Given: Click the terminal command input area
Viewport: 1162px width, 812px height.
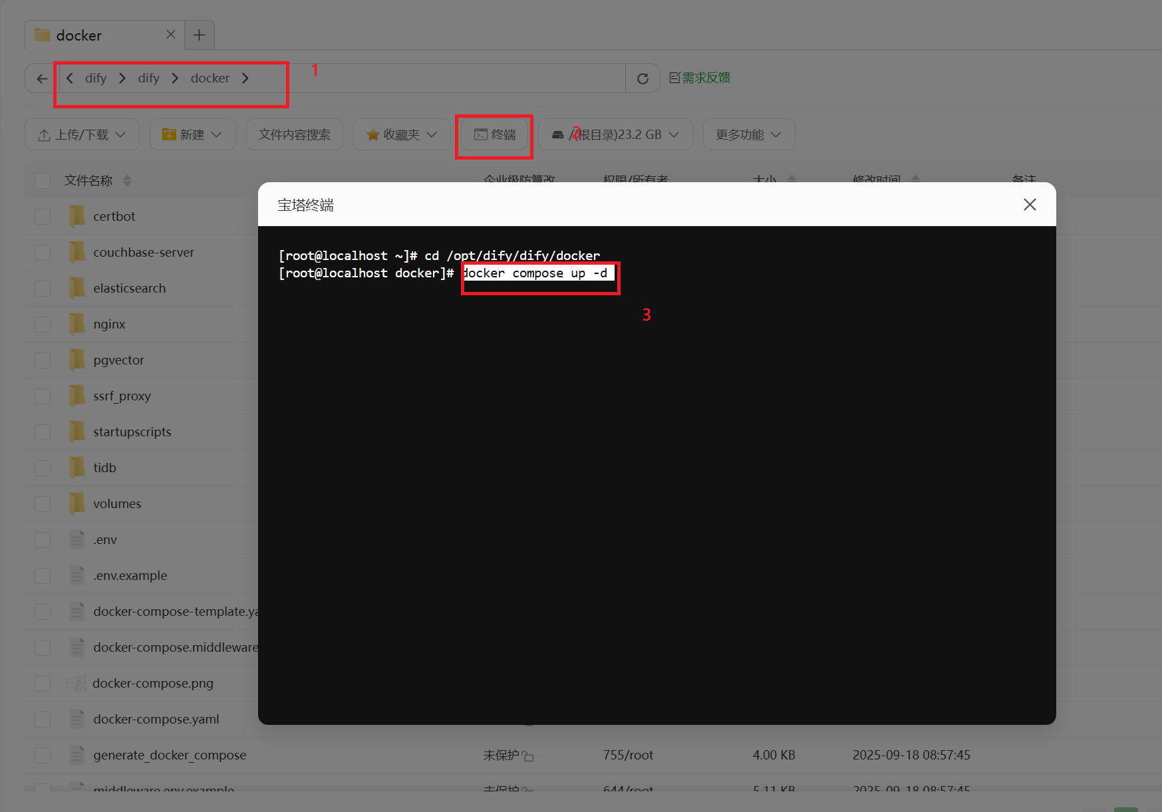Looking at the screenshot, I should pos(540,273).
